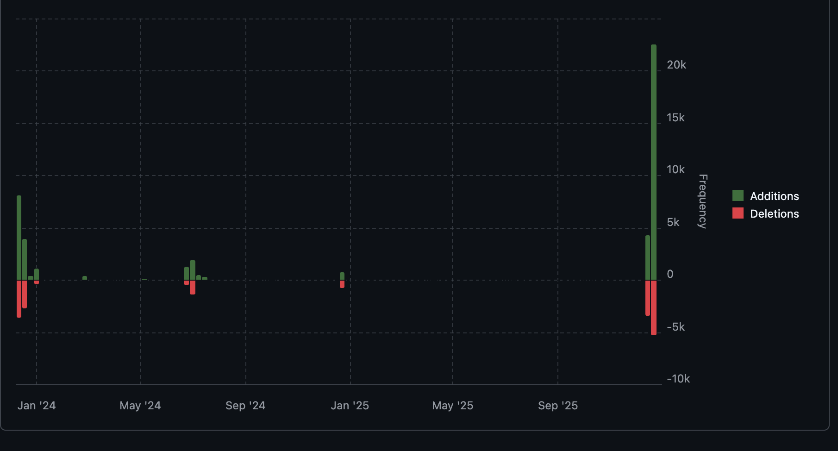The height and width of the screenshot is (451, 838).
Task: Click the May '24 x-axis label
Action: pos(140,406)
